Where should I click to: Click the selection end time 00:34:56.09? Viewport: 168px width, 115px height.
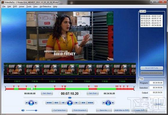pos(109,93)
